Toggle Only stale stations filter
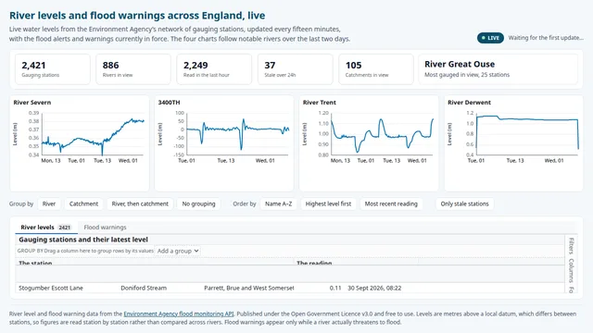The image size is (593, 333). pos(464,203)
